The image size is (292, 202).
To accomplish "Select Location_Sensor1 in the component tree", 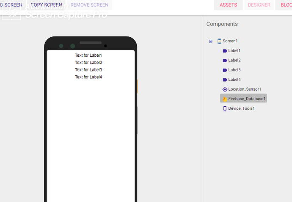I will point(245,89).
